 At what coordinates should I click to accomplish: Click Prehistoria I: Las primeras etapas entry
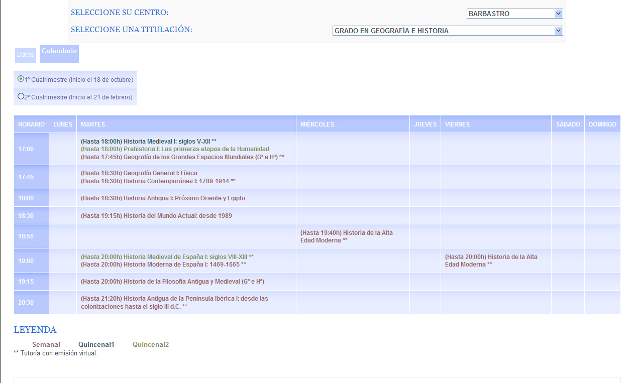[175, 149]
